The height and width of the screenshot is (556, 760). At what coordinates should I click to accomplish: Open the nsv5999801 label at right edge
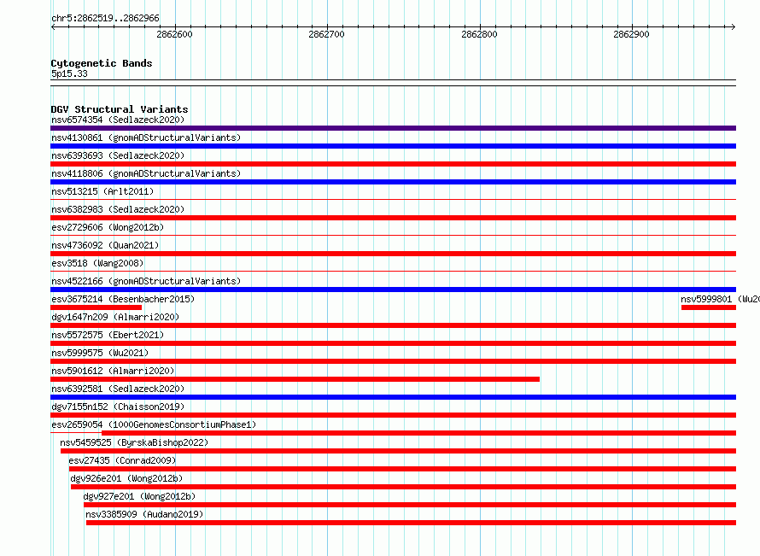720,299
